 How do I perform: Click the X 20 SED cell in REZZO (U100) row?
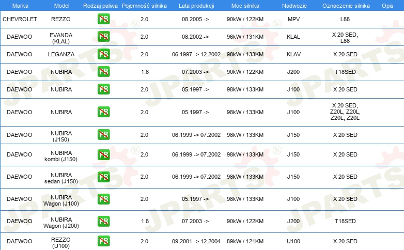(345, 241)
